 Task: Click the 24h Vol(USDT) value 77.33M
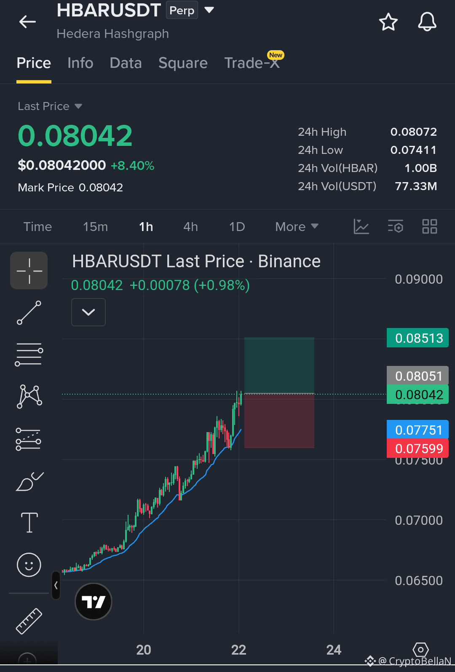point(416,186)
